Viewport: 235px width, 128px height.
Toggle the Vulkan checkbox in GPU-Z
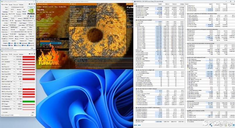pos(9,45)
